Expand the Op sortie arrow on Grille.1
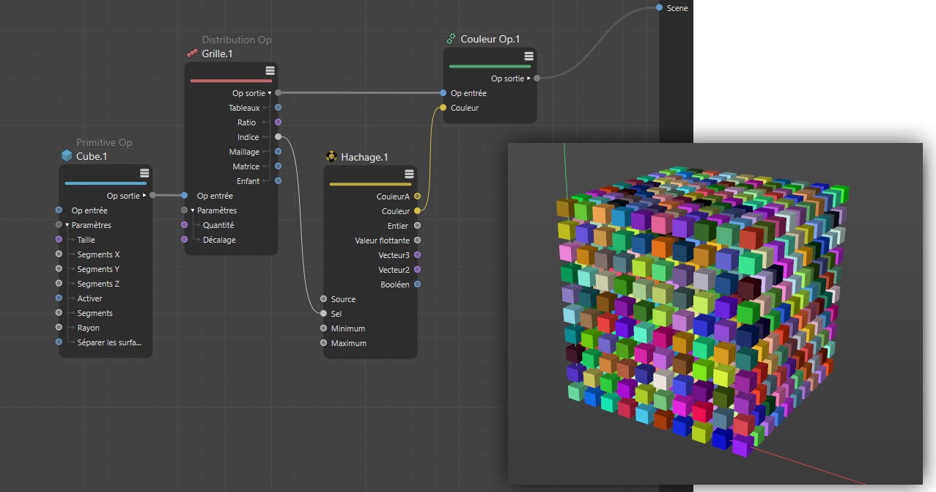Viewport: 936px width, 492px height. click(270, 93)
